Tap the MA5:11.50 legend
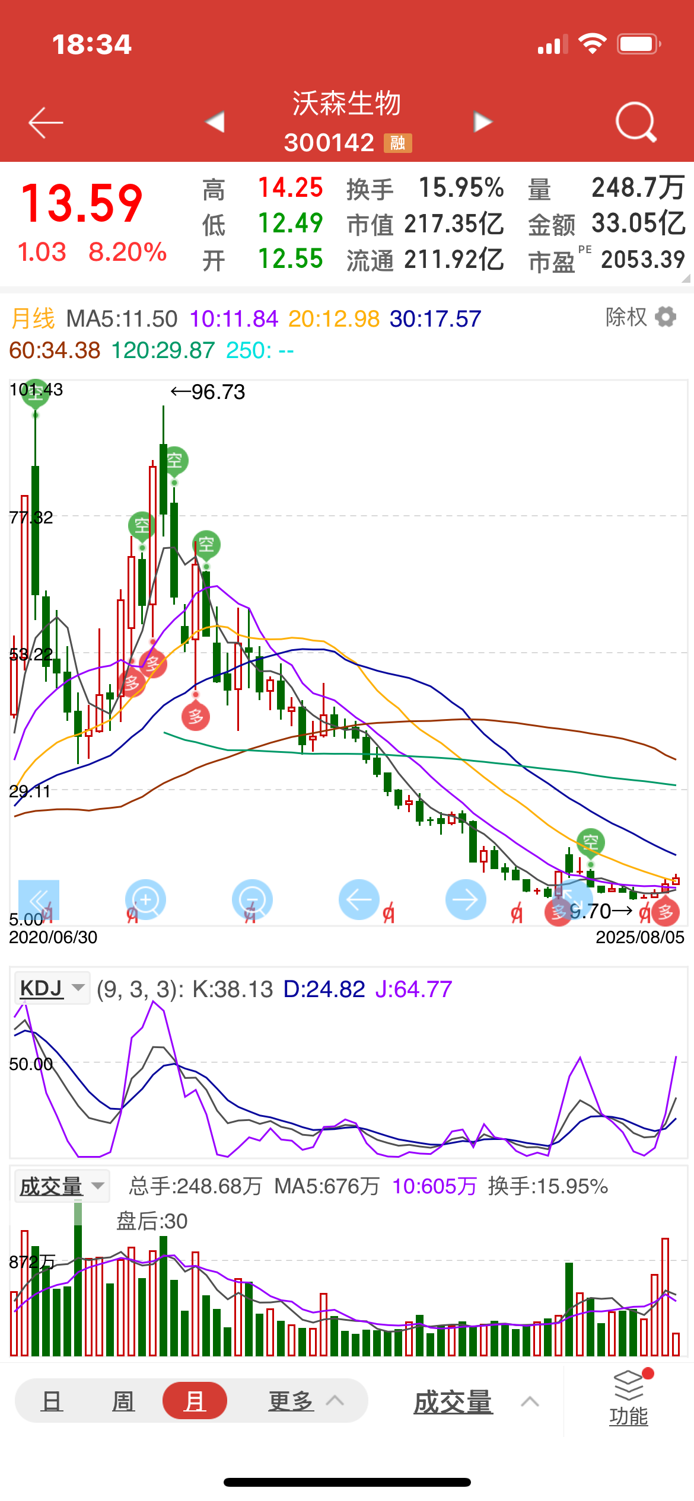Image resolution: width=694 pixels, height=1501 pixels. coord(122,319)
